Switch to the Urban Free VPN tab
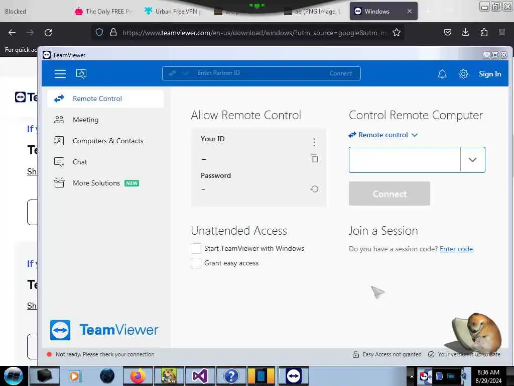The image size is (514, 386). tap(174, 12)
